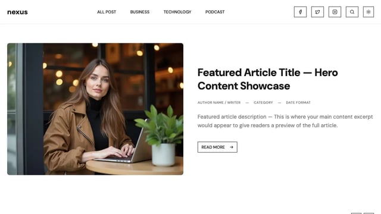Screen dimensions: 381x214
Task: Click the nexus logo to go home
Action: 17,12
